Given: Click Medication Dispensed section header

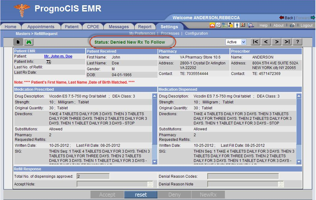Looking at the screenshot, I should click(x=230, y=89).
